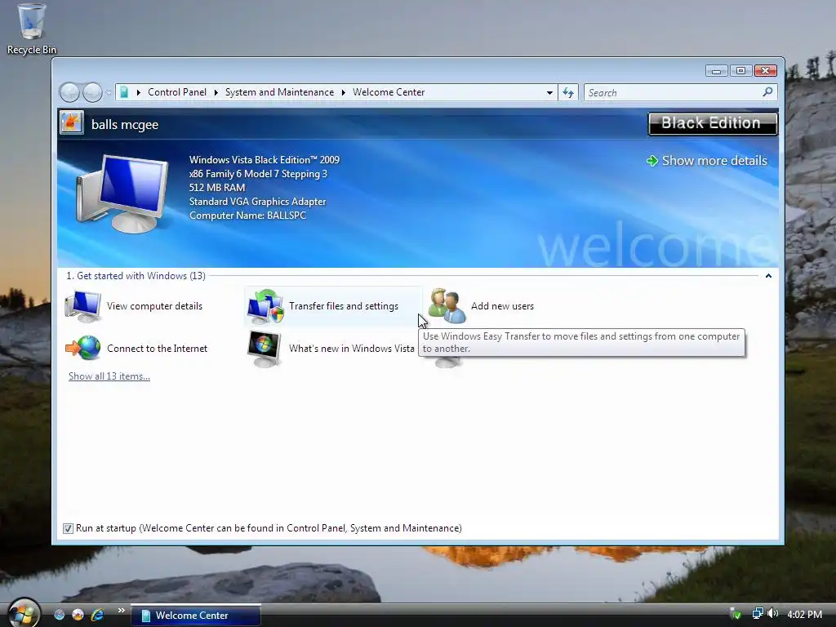
Task: Expand arrow after System and Maintenance breadcrumb
Action: pos(344,92)
